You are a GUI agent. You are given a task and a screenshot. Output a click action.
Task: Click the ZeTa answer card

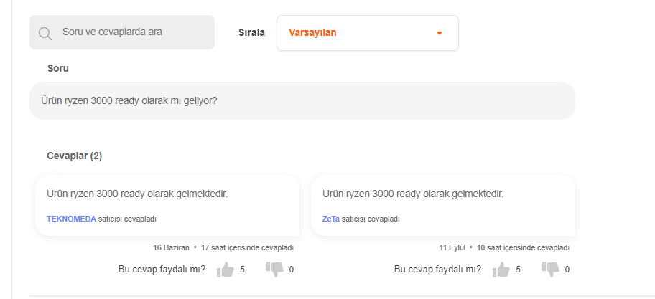click(442, 205)
